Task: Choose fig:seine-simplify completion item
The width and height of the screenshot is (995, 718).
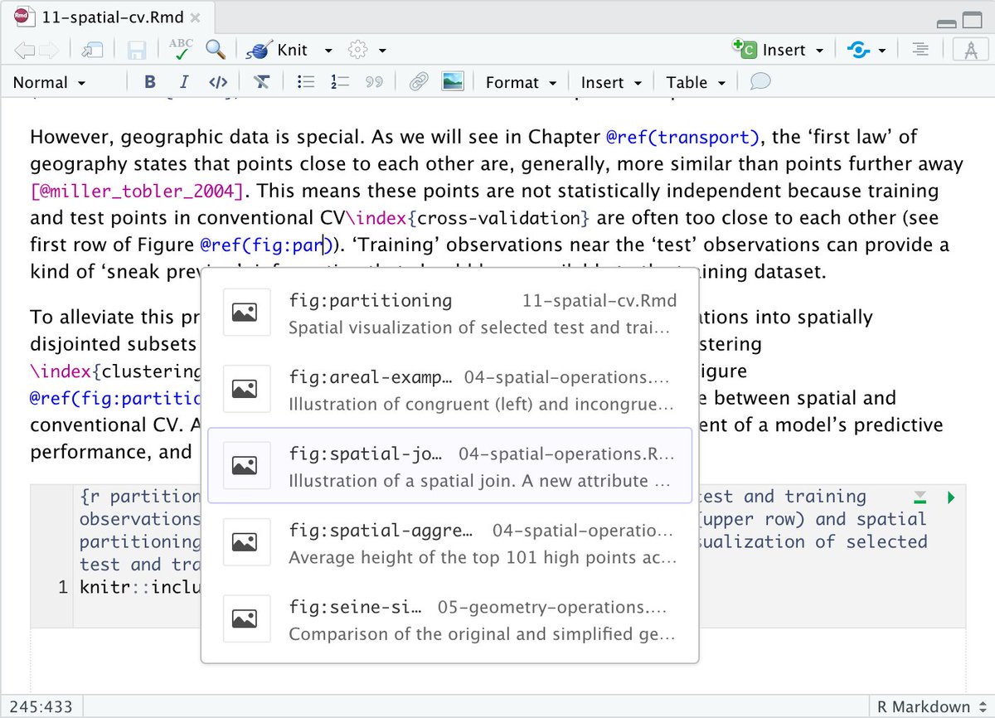Action: point(449,619)
